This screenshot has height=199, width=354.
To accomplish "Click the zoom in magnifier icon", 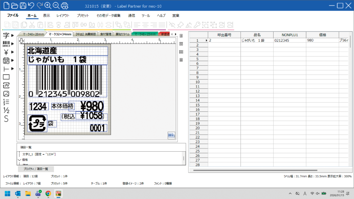I will (x=47, y=6).
